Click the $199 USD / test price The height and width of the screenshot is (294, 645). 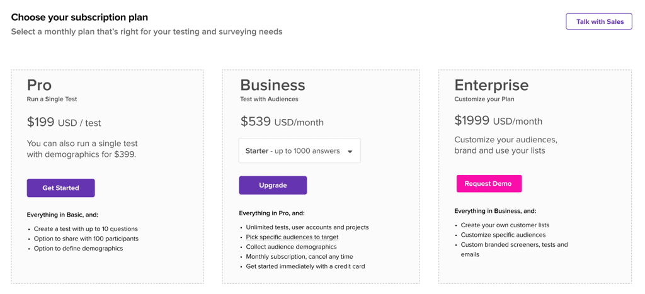point(64,122)
